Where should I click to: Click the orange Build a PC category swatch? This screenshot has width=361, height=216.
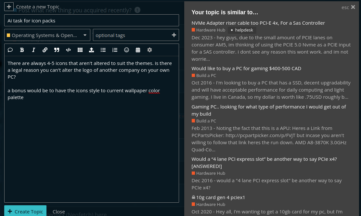(193, 75)
